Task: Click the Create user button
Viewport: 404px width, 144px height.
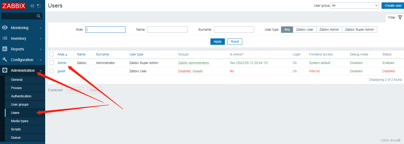Action: point(393,6)
